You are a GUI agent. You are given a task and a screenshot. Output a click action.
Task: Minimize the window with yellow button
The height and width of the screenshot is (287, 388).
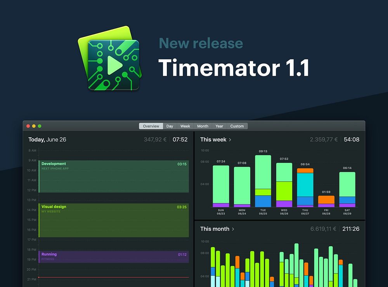[x=34, y=126]
